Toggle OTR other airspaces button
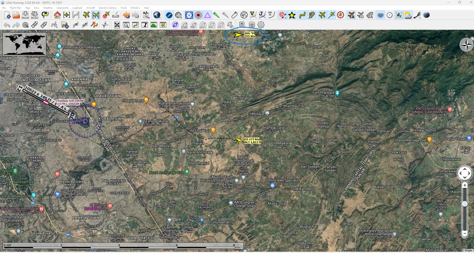 pos(221,25)
